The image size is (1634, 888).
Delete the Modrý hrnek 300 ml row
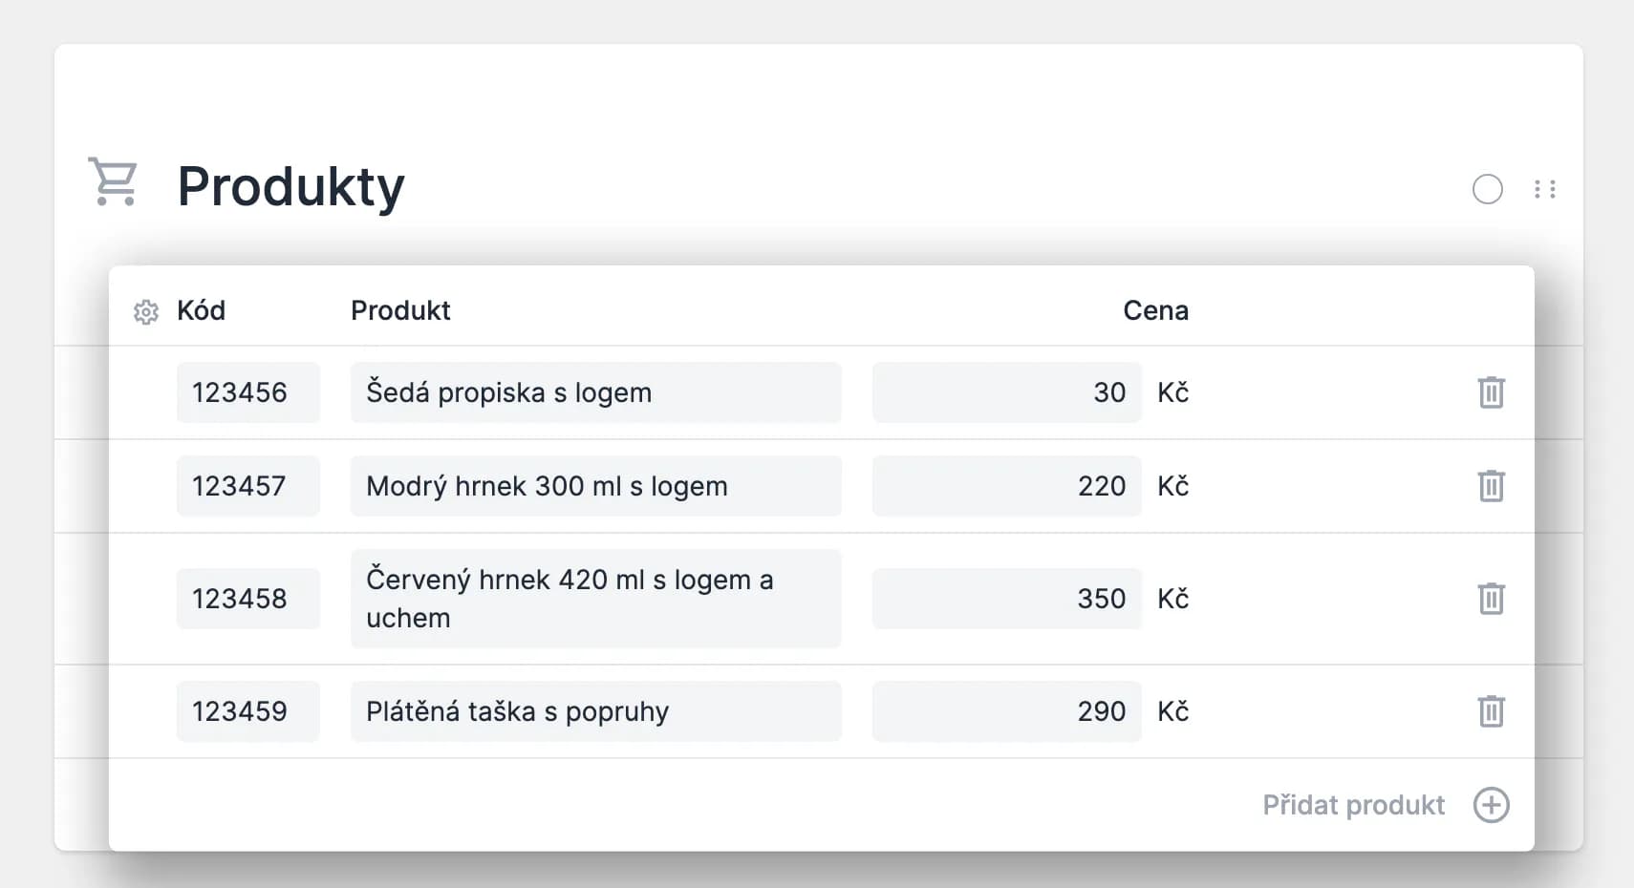click(x=1491, y=486)
